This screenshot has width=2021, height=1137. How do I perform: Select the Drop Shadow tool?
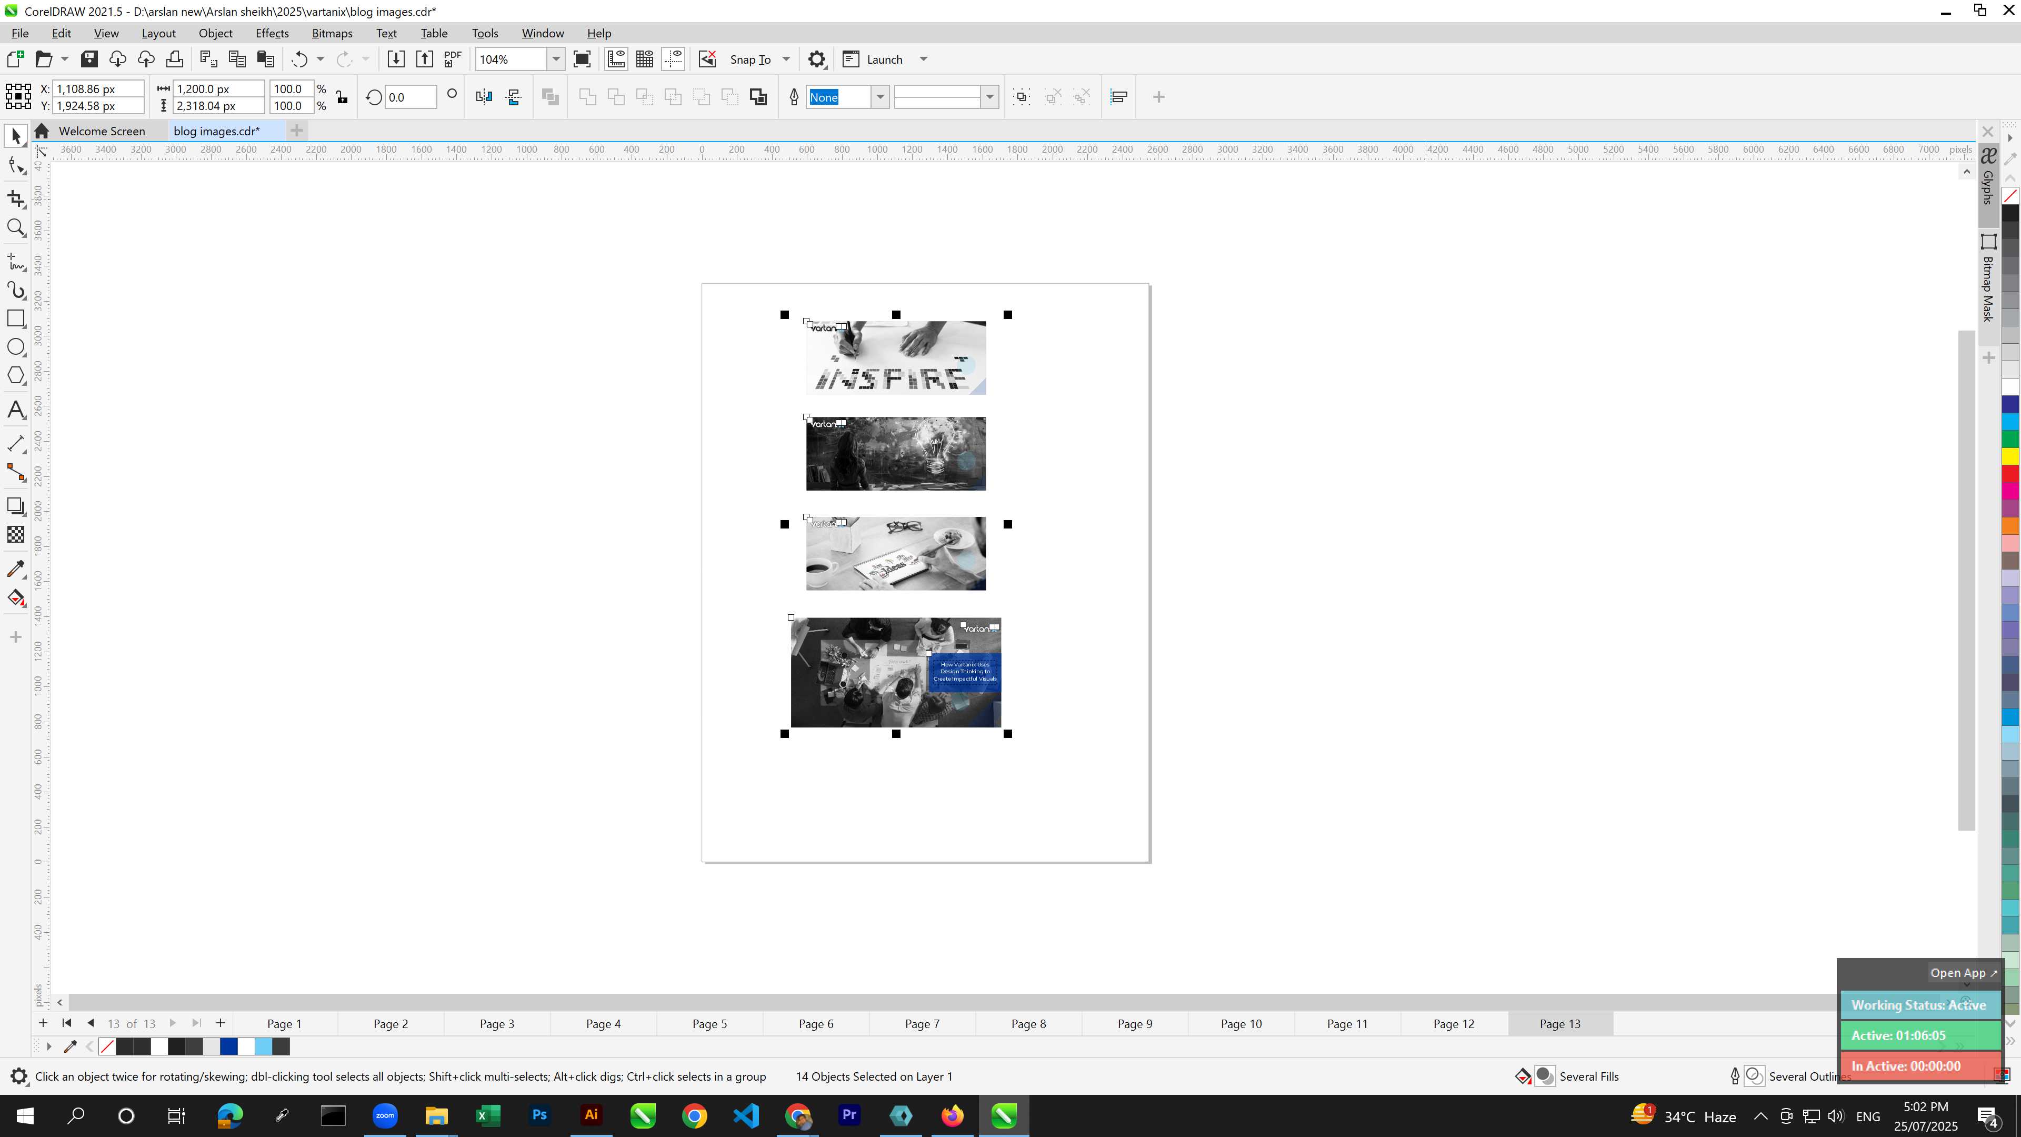click(x=16, y=506)
